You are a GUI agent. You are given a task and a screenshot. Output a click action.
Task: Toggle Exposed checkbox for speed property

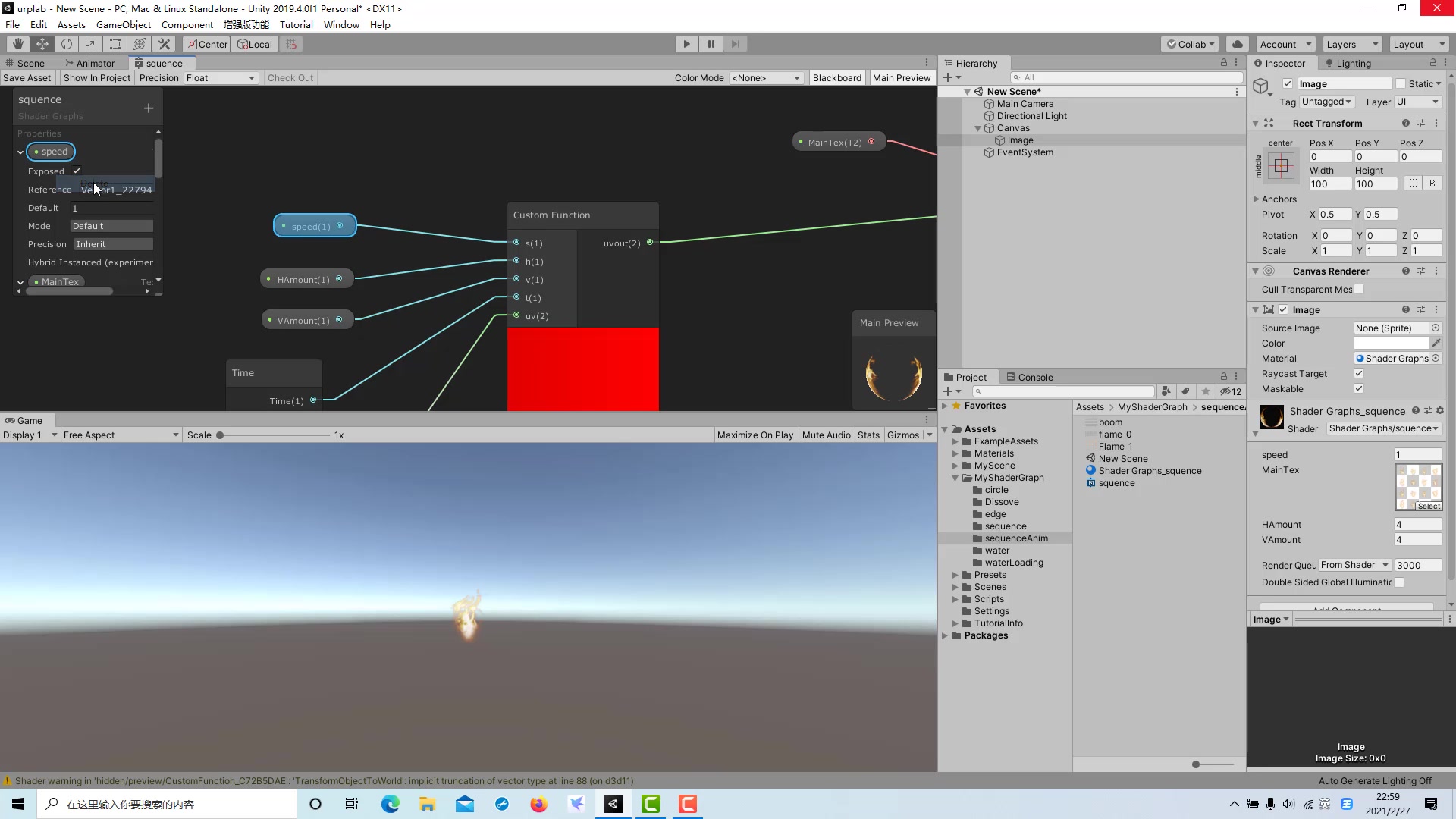tap(76, 171)
